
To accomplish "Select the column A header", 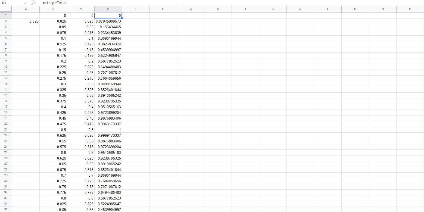I will click(x=26, y=9).
